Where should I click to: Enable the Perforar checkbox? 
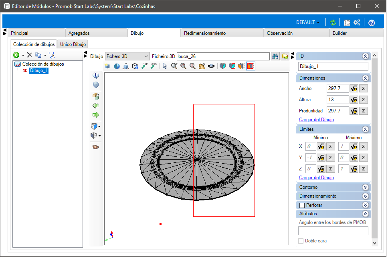[302, 205]
